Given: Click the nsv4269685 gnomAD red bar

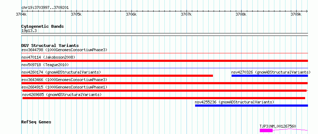Looking at the screenshot, I should [x=164, y=98].
